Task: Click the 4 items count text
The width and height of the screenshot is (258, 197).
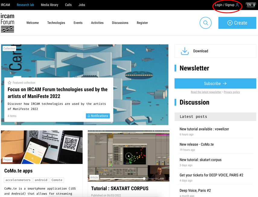Action: tap(12, 116)
